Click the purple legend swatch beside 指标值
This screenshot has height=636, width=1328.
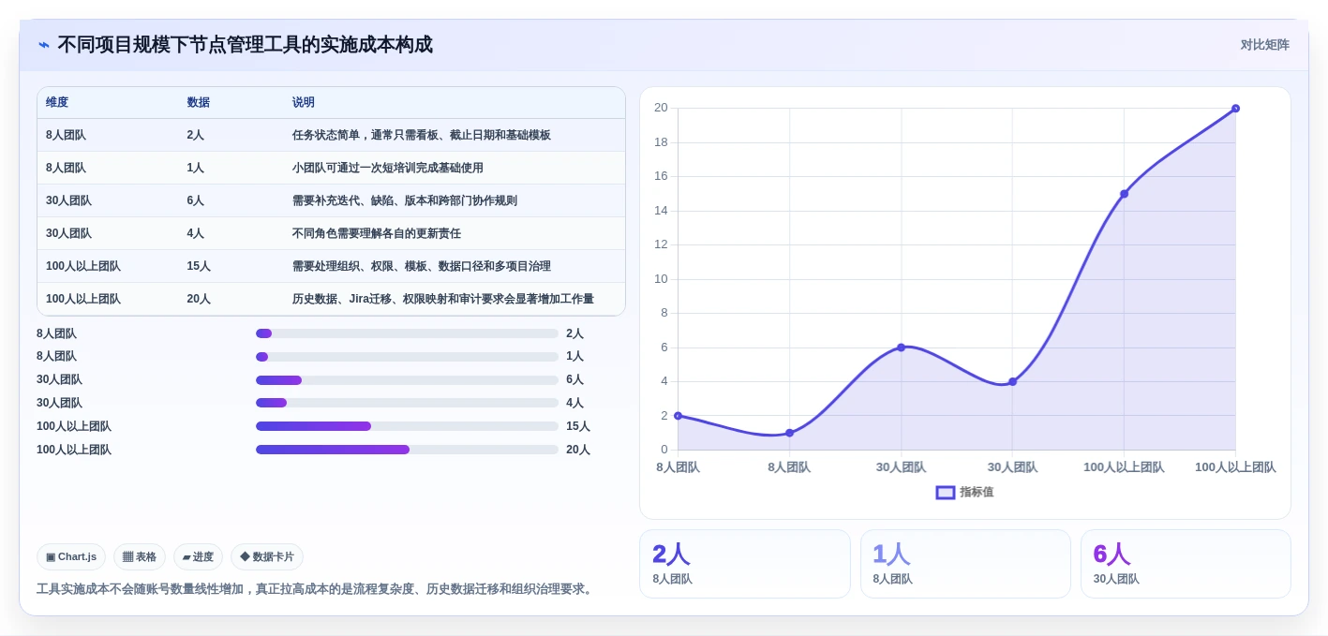tap(946, 493)
